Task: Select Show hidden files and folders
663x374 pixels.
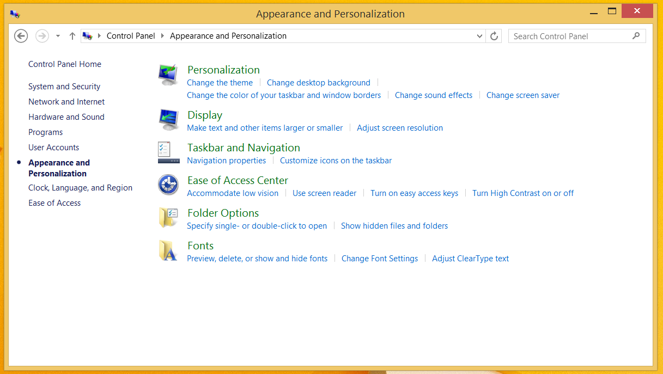Action: [394, 225]
